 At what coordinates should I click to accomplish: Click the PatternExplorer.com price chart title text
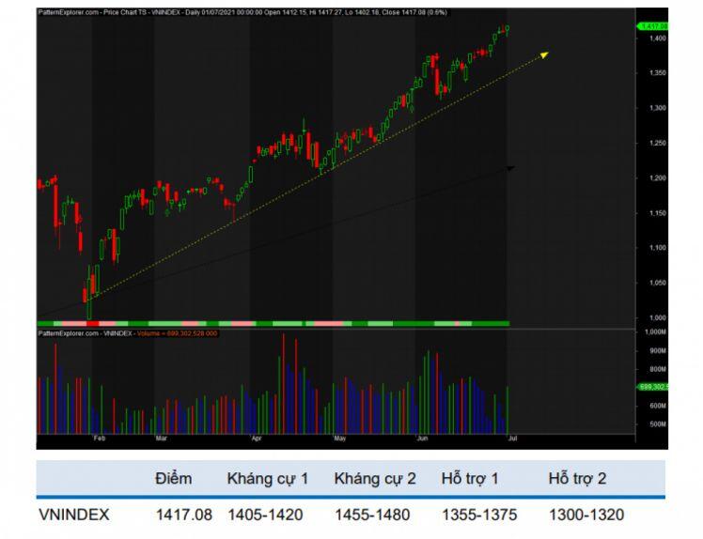click(x=242, y=12)
